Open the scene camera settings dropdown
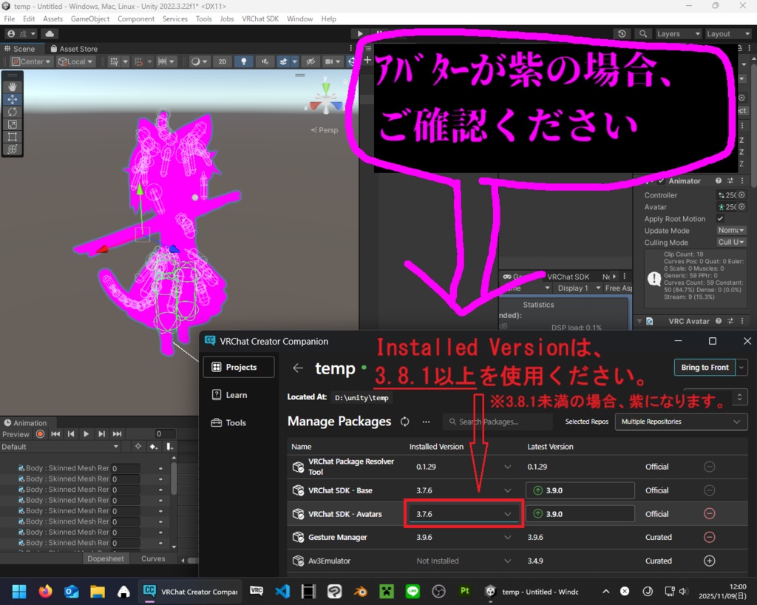 (331, 62)
